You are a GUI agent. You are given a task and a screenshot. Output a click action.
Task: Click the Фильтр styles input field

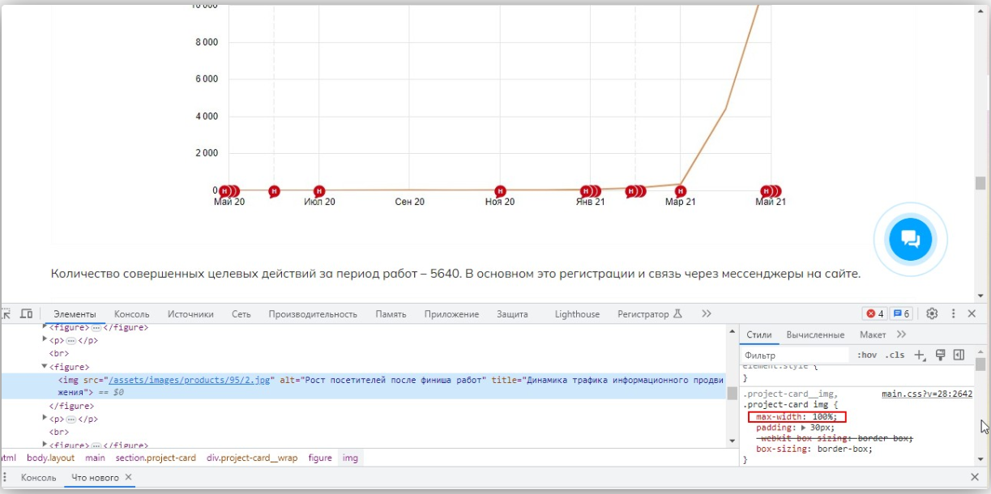point(794,355)
